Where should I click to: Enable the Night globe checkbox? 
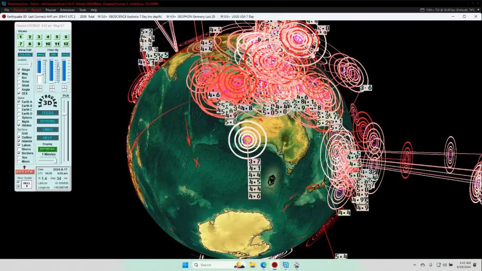[19, 122]
